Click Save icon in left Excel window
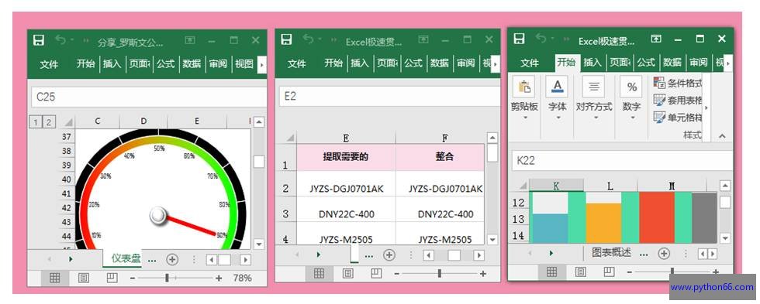The width and height of the screenshot is (760, 304). click(39, 40)
